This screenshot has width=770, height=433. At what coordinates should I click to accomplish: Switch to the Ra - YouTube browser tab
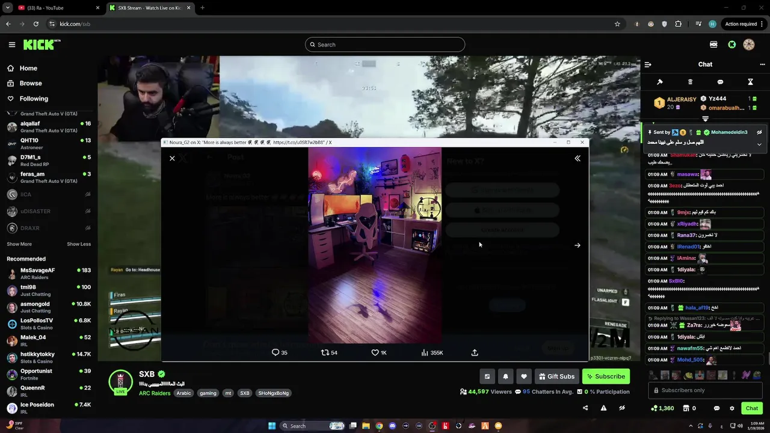coord(58,8)
